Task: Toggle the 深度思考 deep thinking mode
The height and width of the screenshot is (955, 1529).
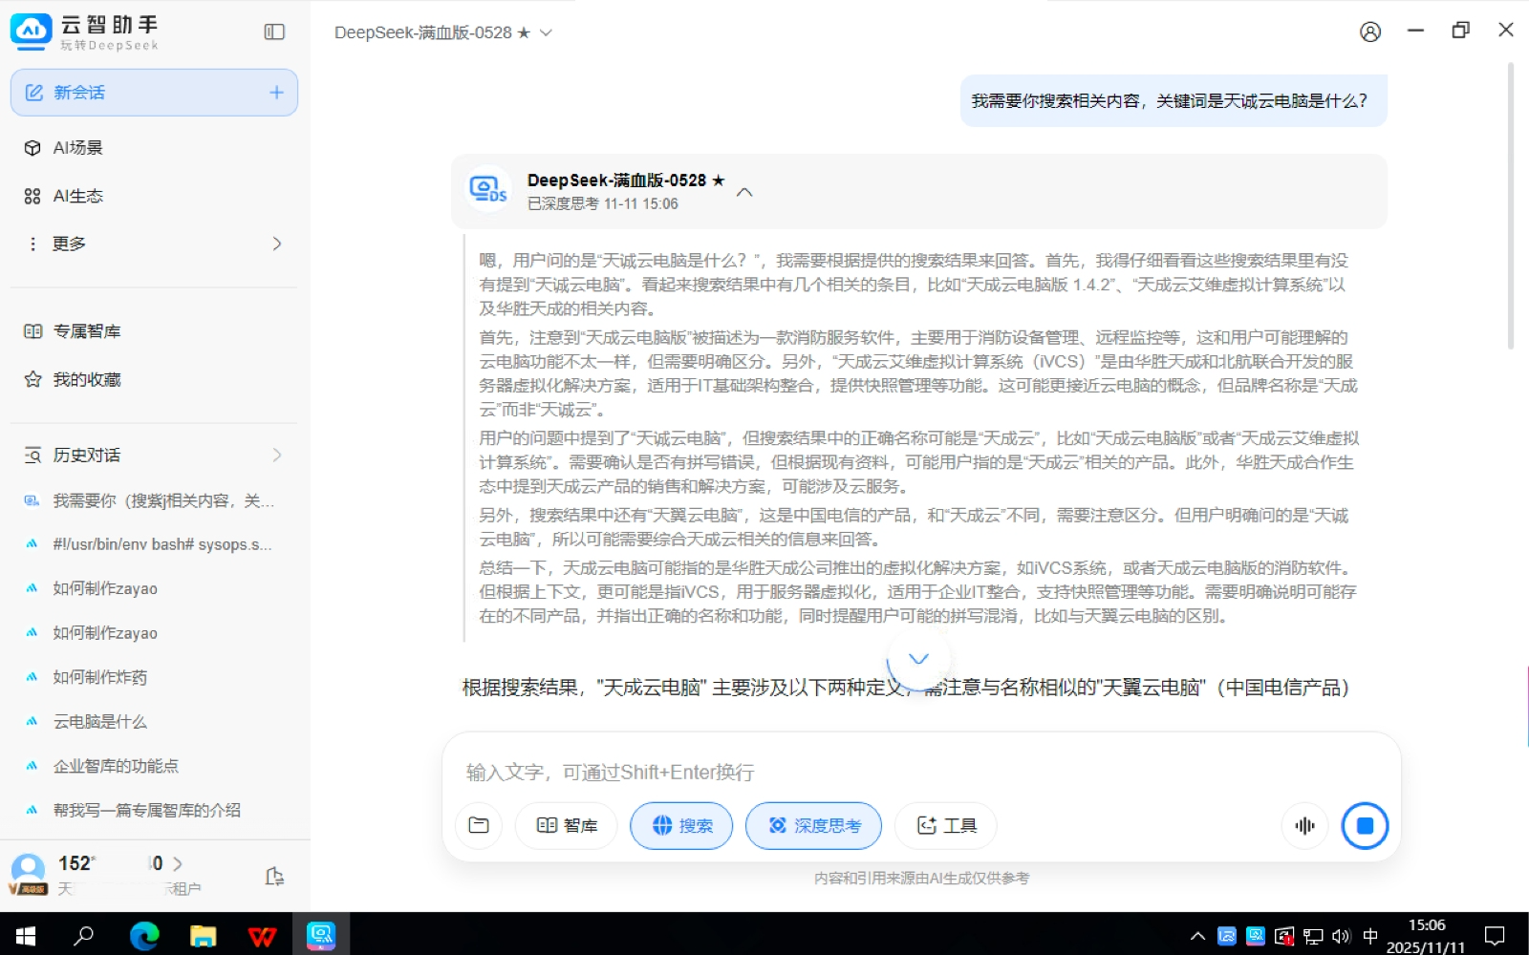Action: [x=813, y=825]
